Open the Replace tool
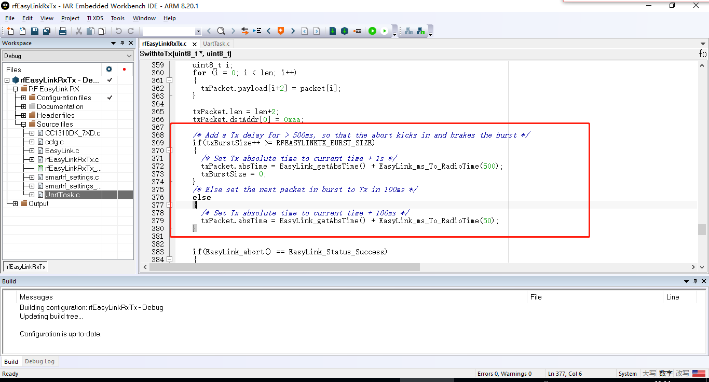Viewport: 709px width, 382px height. (x=244, y=31)
